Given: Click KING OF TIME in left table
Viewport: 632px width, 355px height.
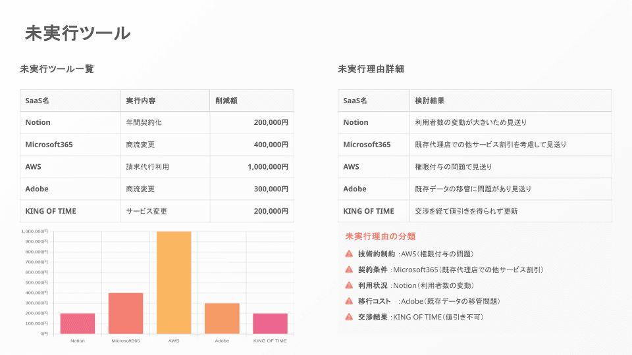Looking at the screenshot, I should coord(51,211).
